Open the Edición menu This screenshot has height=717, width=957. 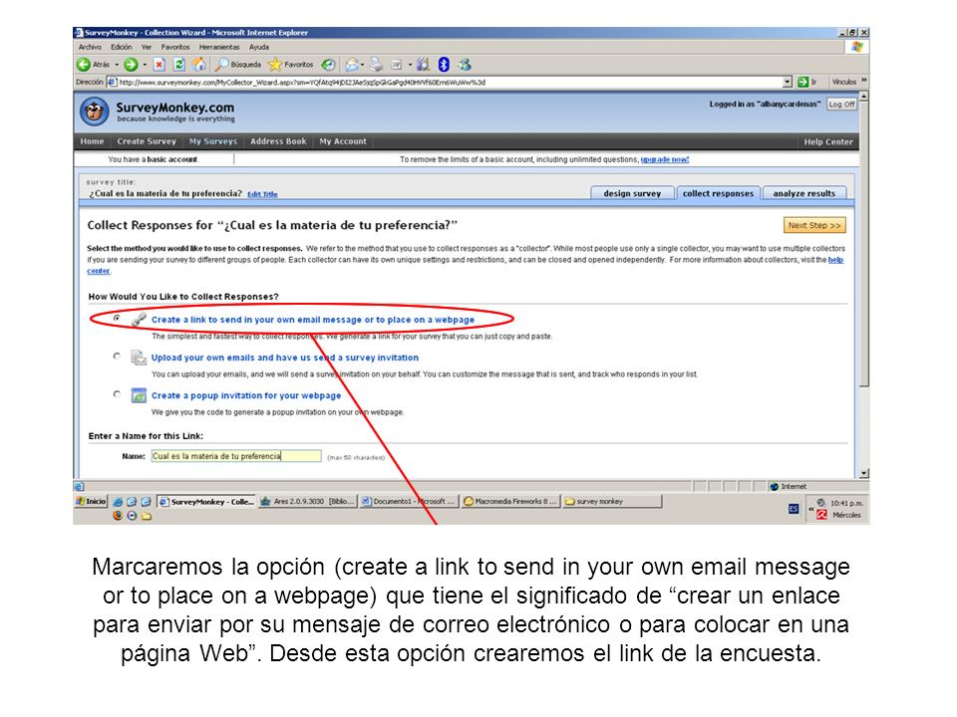[121, 47]
